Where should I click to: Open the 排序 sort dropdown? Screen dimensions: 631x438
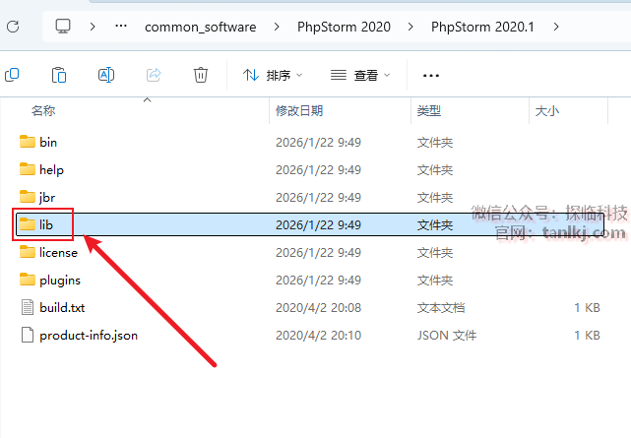273,75
